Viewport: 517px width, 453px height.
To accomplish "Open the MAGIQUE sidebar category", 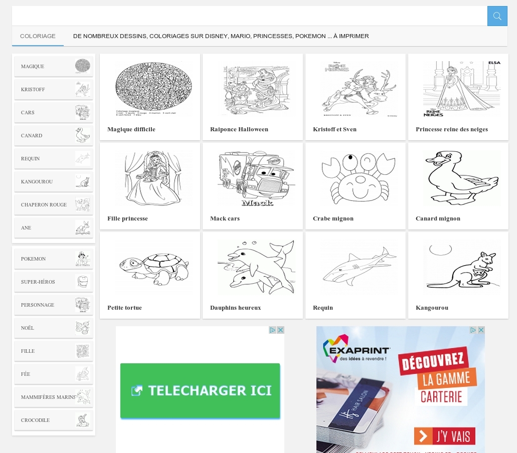I will (54, 66).
